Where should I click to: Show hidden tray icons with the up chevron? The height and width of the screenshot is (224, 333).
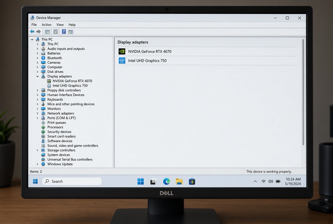(x=255, y=181)
